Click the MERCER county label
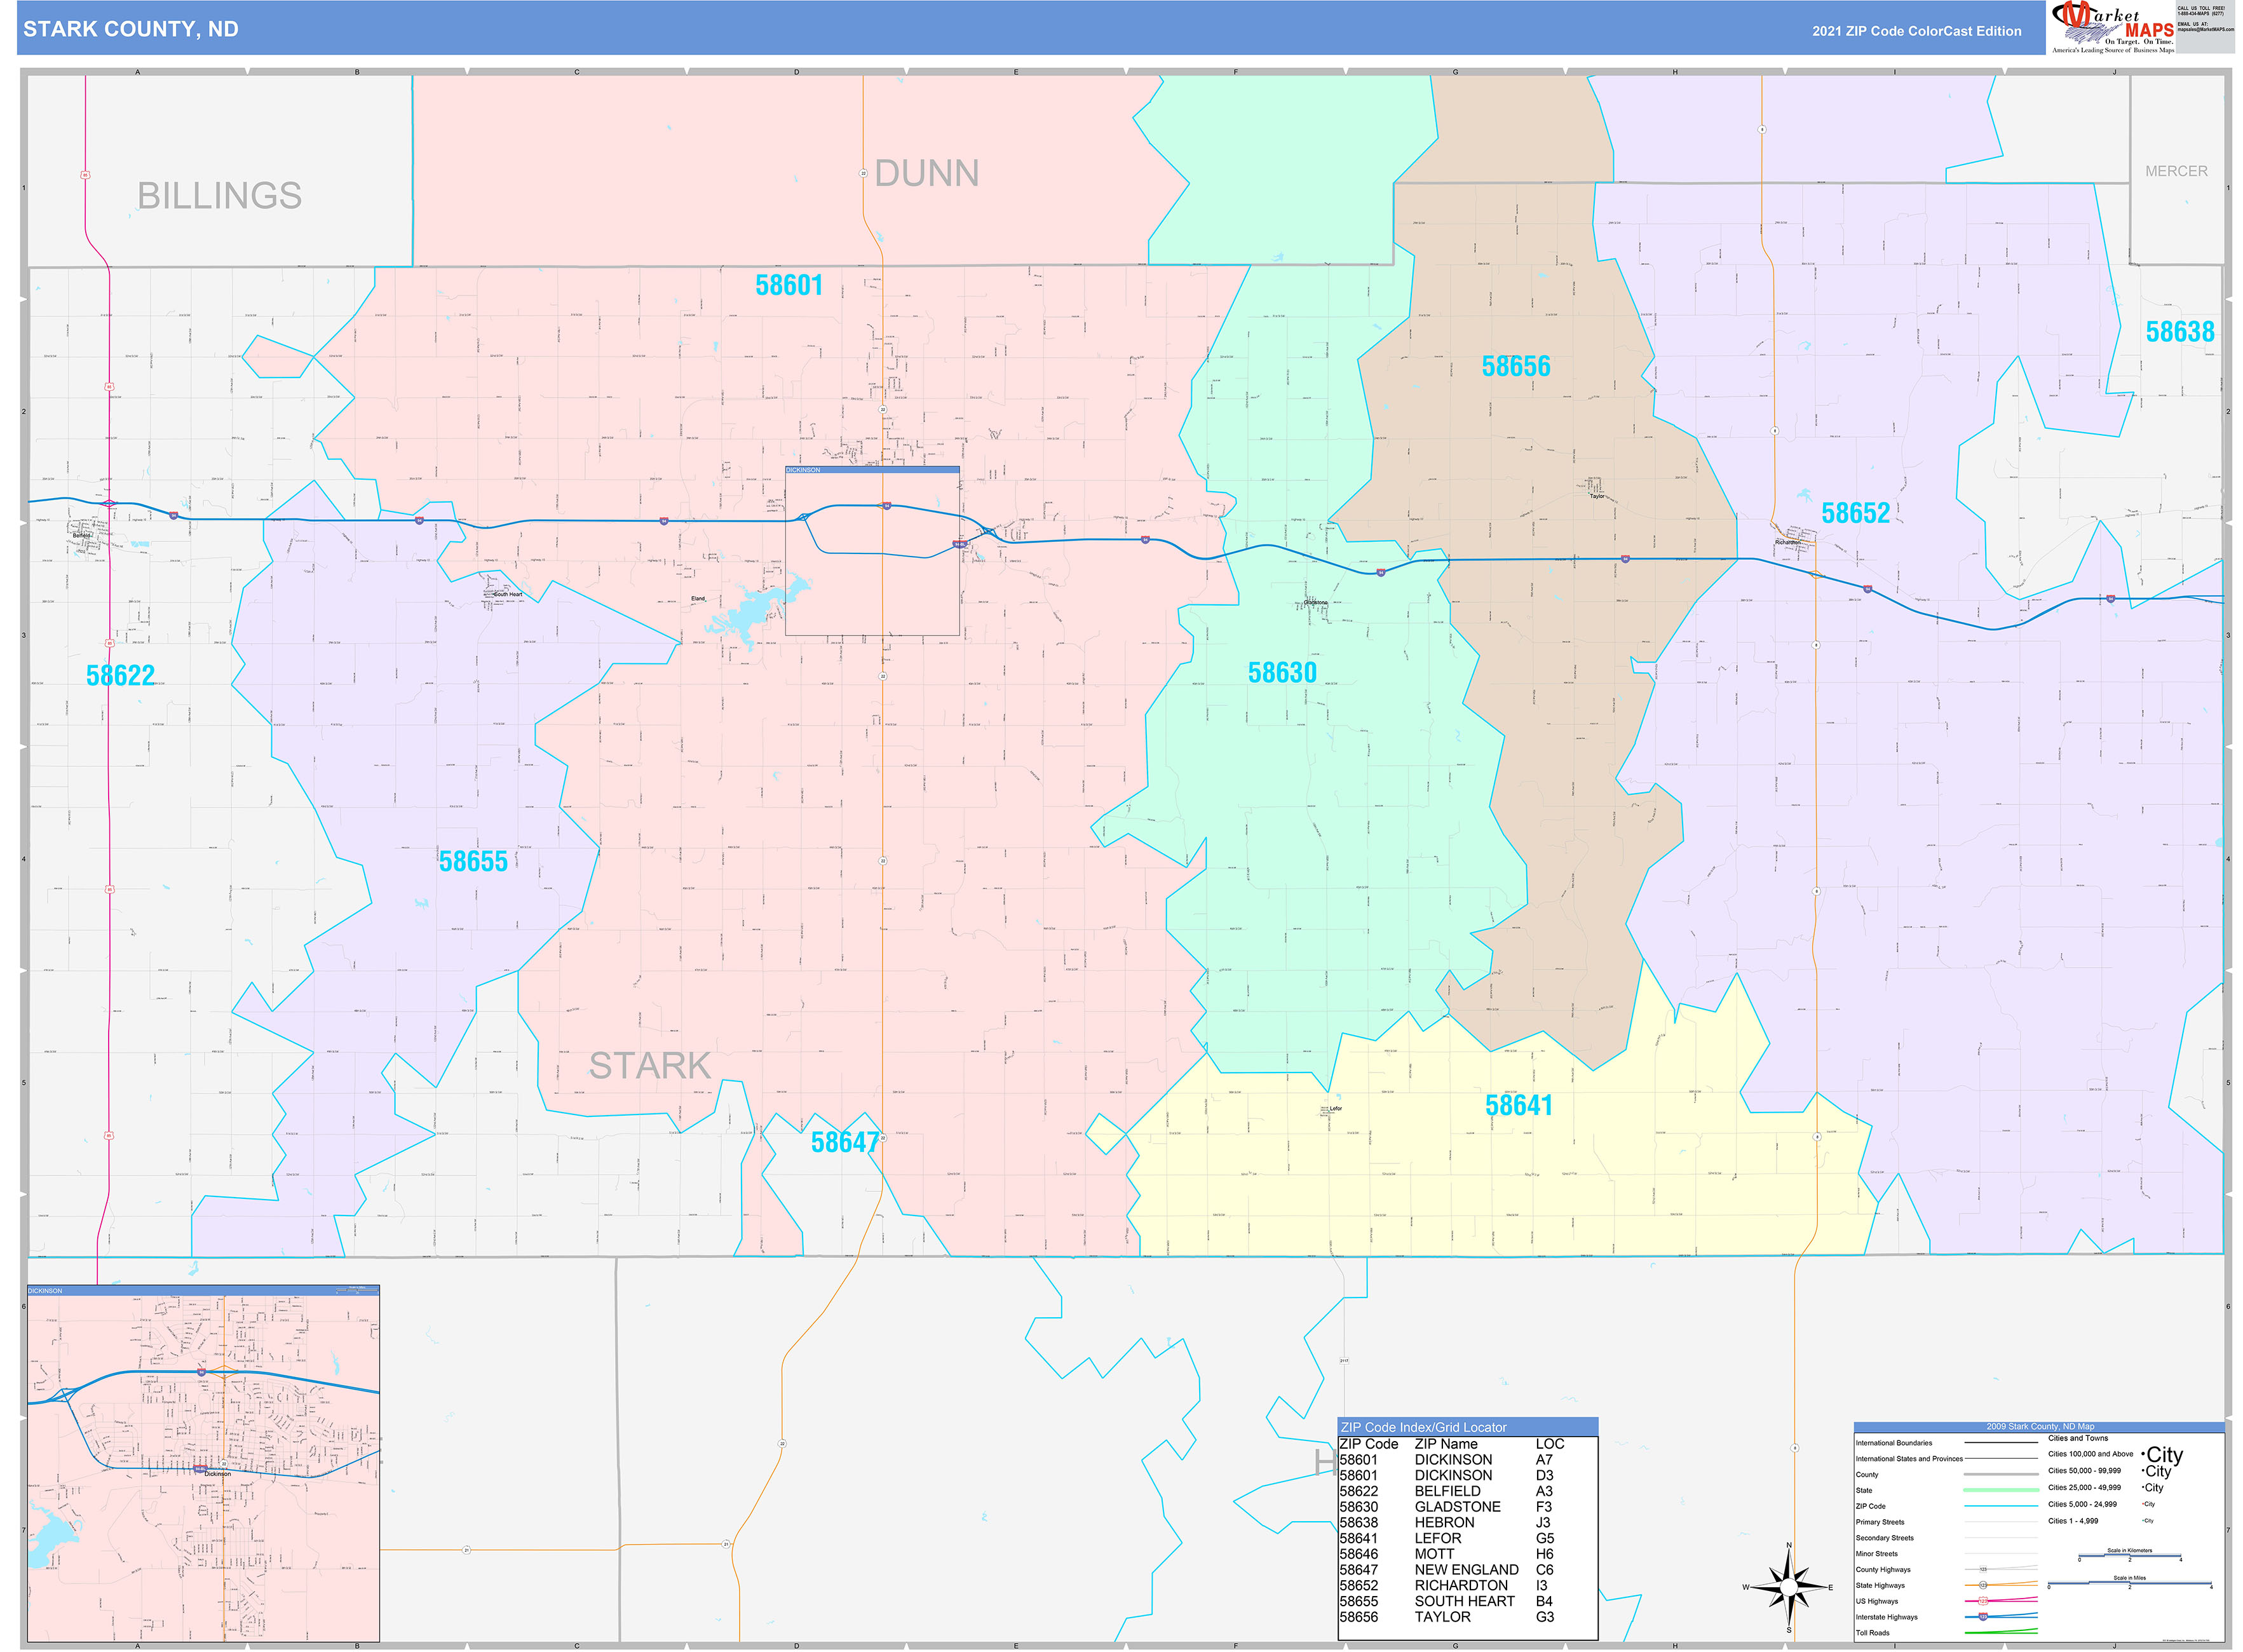The width and height of the screenshot is (2243, 1652). (2176, 172)
